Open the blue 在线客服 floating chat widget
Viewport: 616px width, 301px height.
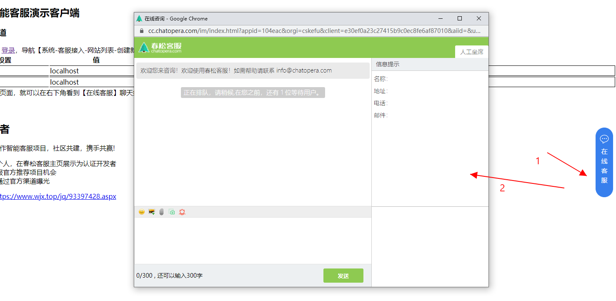pyautogui.click(x=604, y=162)
